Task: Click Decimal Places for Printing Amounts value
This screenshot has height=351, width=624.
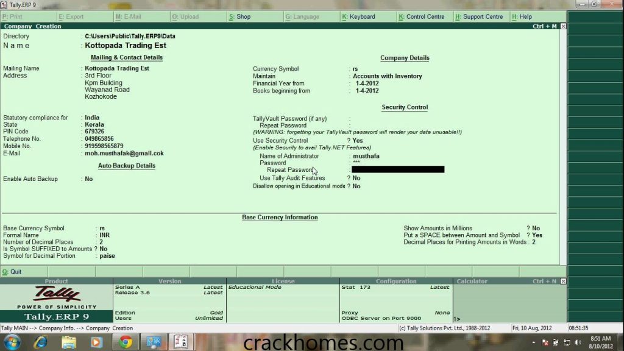Action: (x=534, y=242)
